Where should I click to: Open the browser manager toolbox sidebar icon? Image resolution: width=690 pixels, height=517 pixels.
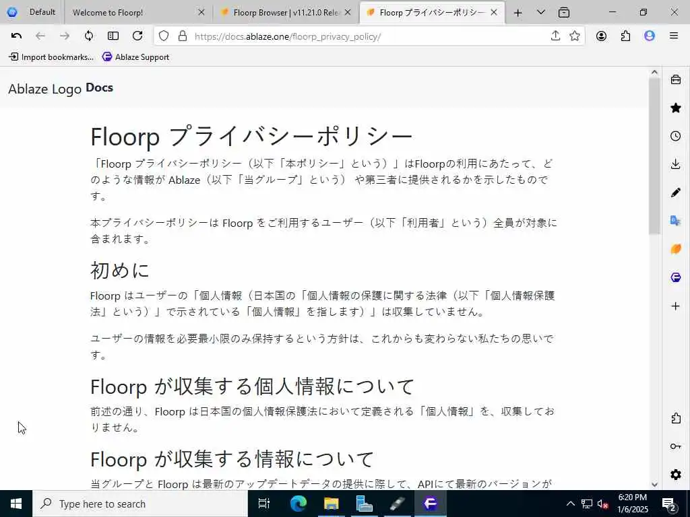(675, 79)
